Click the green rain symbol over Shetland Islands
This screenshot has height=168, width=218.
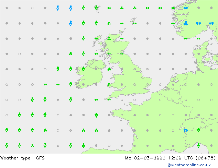click(x=134, y=23)
